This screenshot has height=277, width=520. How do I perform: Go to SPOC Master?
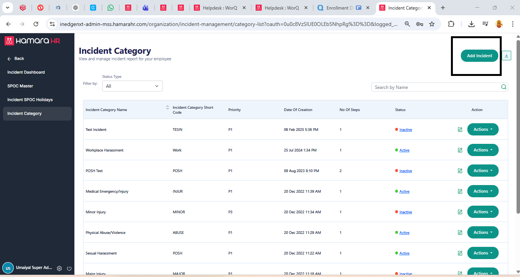pyautogui.click(x=20, y=86)
